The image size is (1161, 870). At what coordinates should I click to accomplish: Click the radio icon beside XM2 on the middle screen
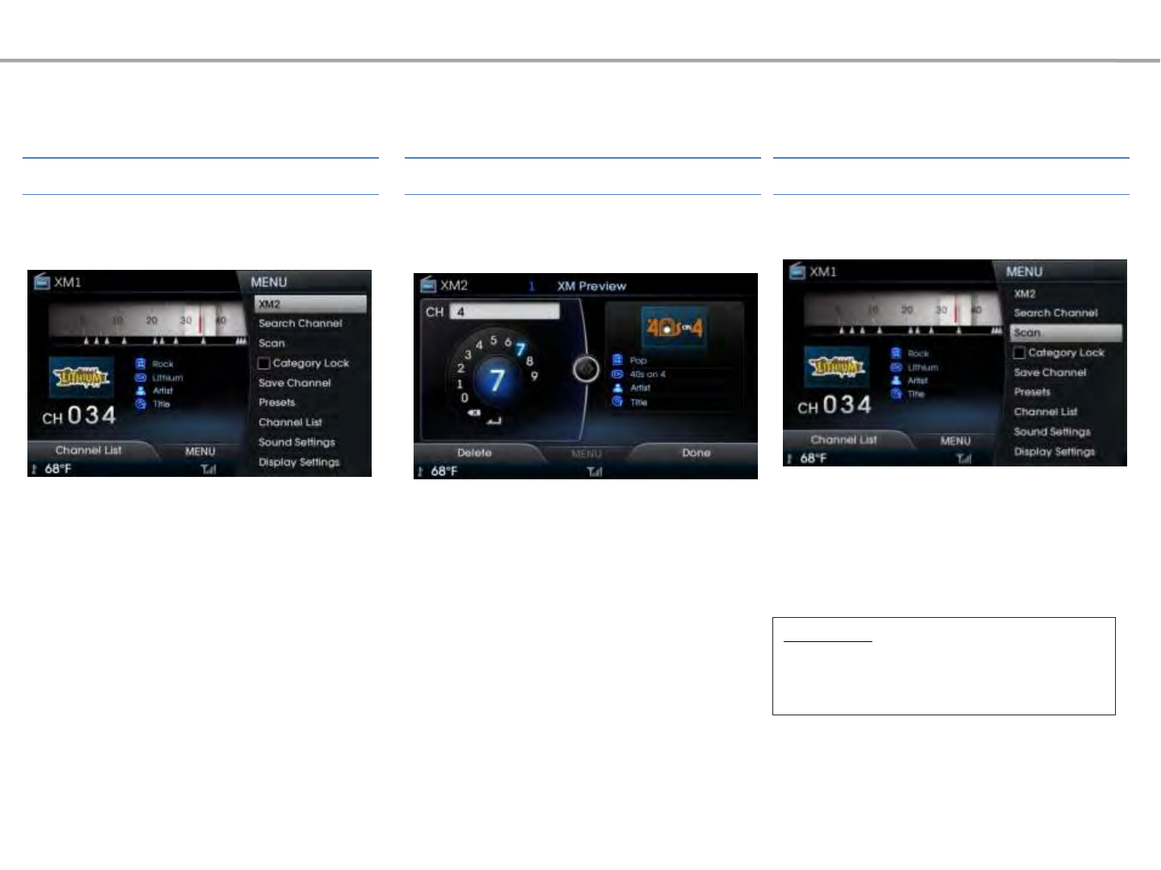click(428, 284)
